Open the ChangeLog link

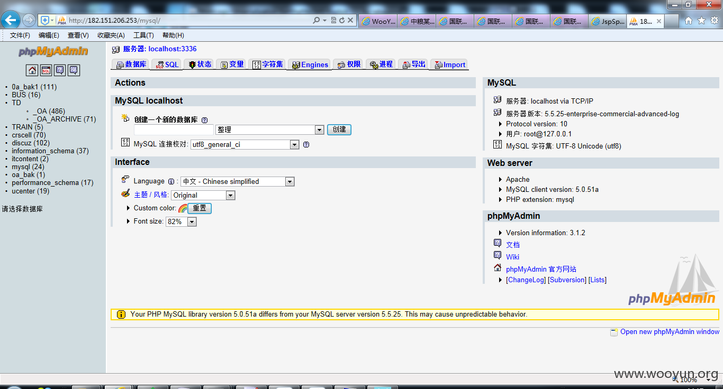526,280
